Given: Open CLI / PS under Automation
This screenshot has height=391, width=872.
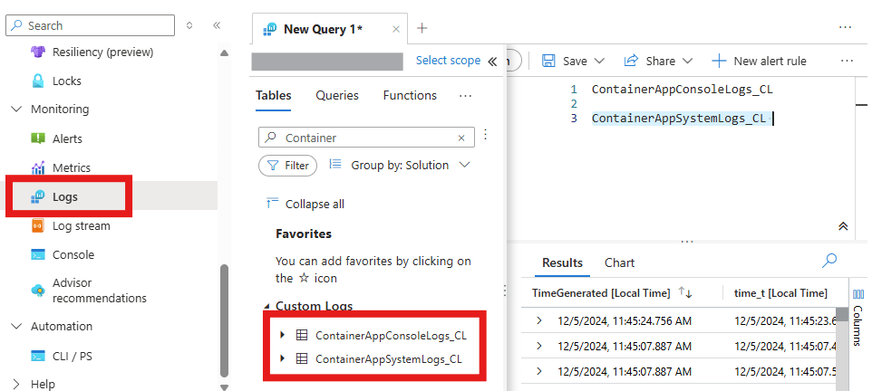Looking at the screenshot, I should [x=73, y=356].
